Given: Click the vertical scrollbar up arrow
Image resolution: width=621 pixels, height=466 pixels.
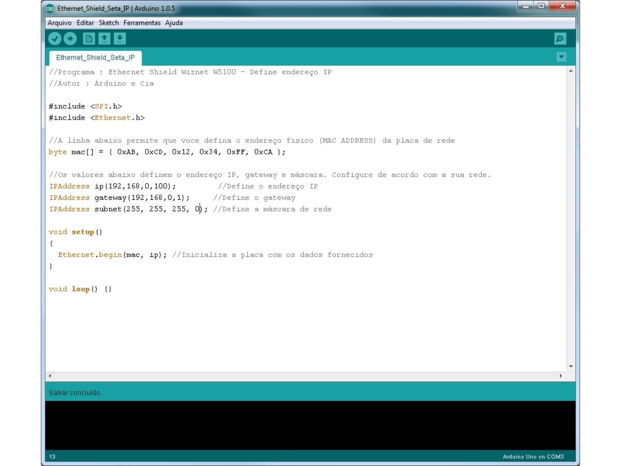Looking at the screenshot, I should click(x=571, y=70).
